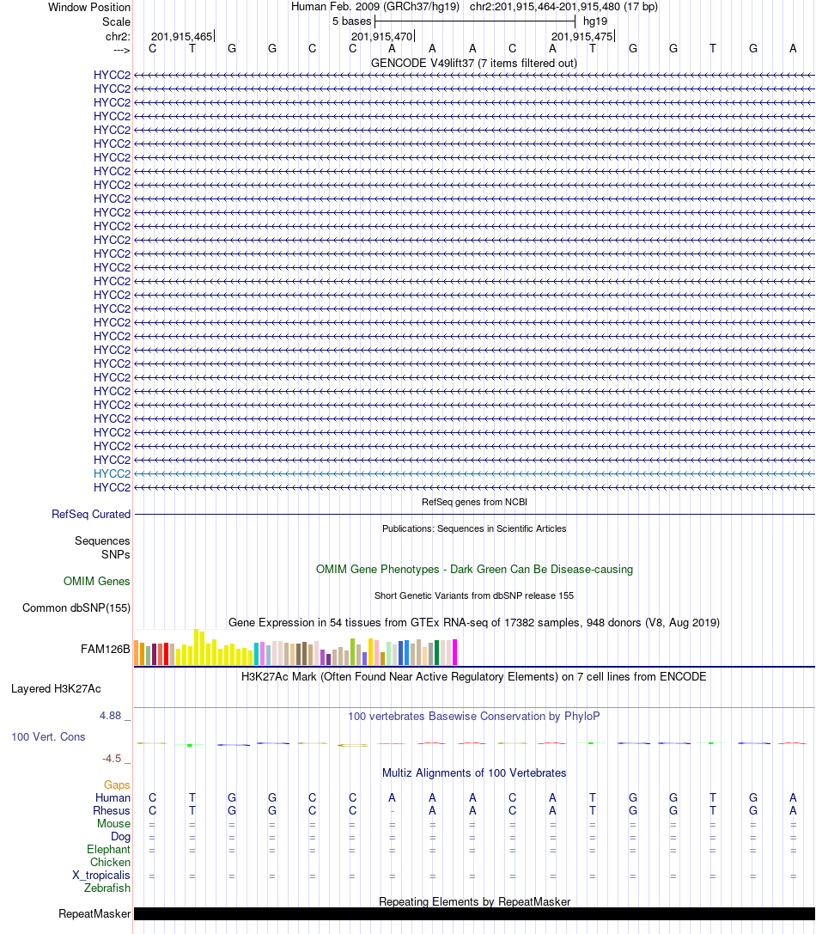Click the Mouse species label
This screenshot has width=816, height=934.
pyautogui.click(x=113, y=824)
